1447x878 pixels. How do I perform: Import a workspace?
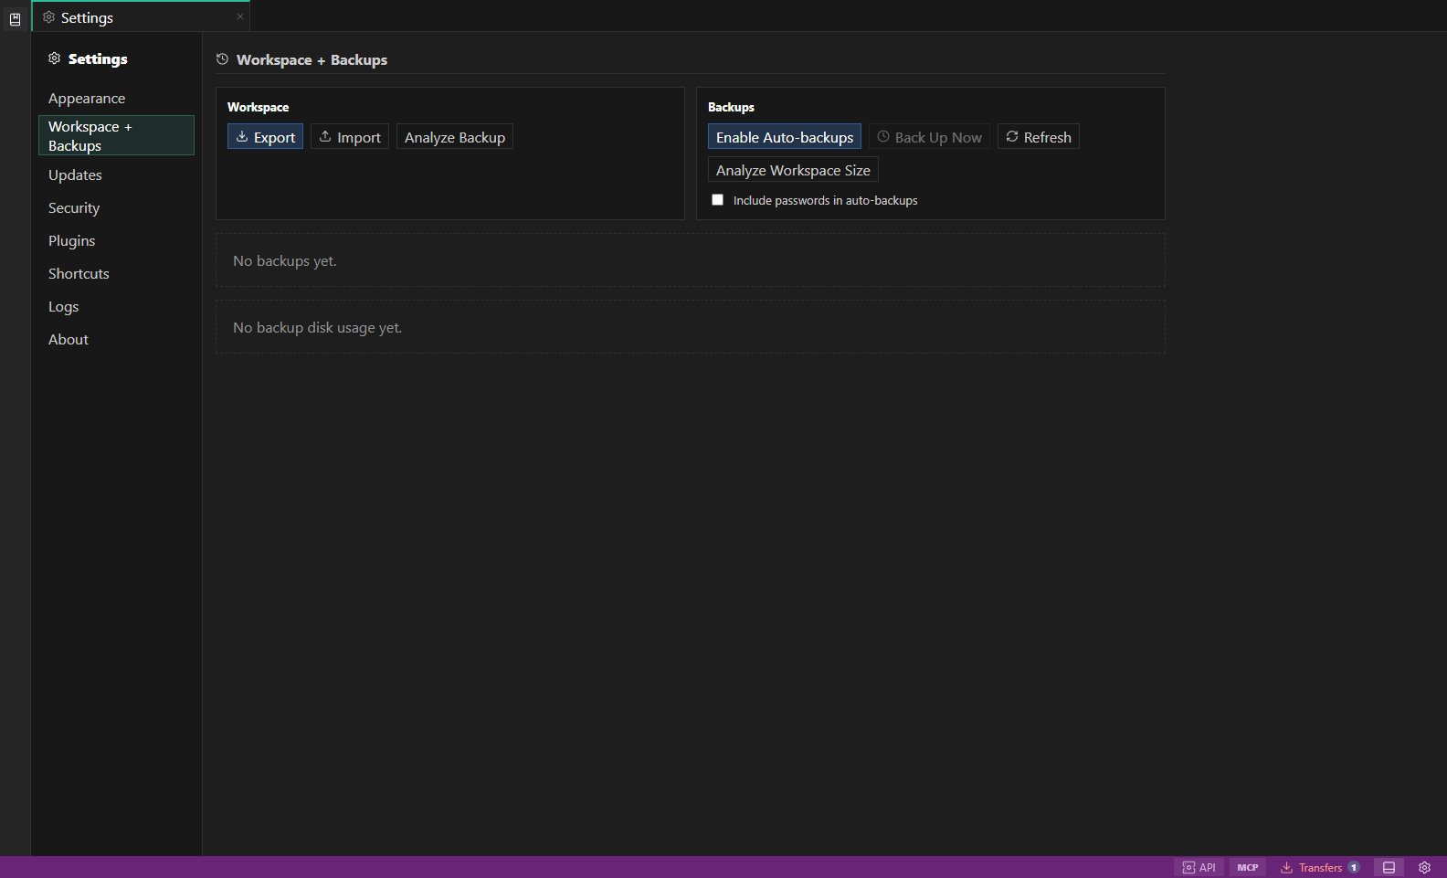[350, 137]
